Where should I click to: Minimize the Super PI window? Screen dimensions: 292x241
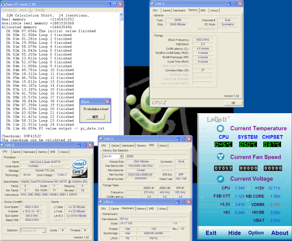[109, 4]
